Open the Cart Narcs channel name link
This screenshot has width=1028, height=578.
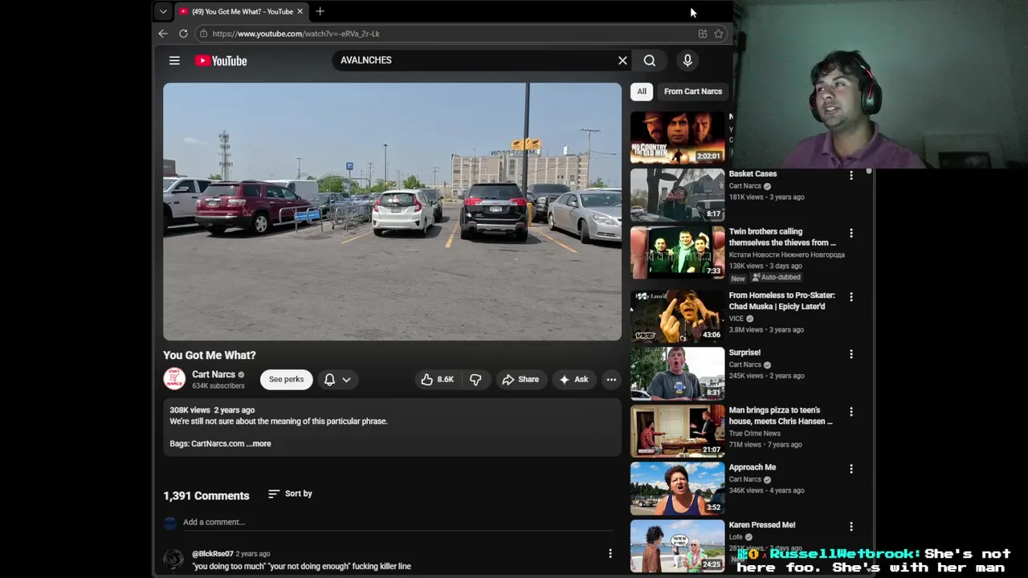[214, 374]
